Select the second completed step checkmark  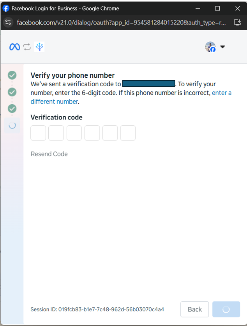12,92
